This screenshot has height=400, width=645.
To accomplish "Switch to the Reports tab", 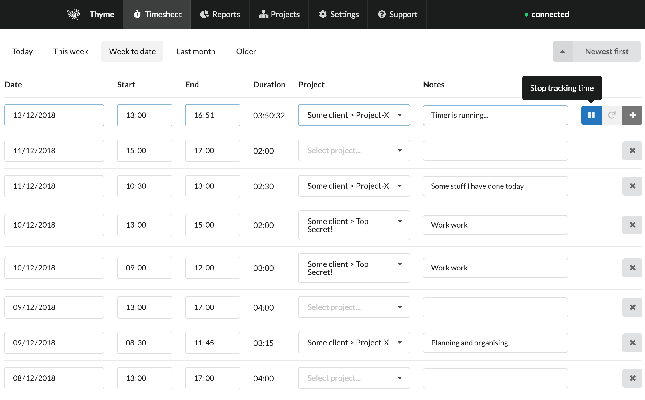I will coord(220,14).
